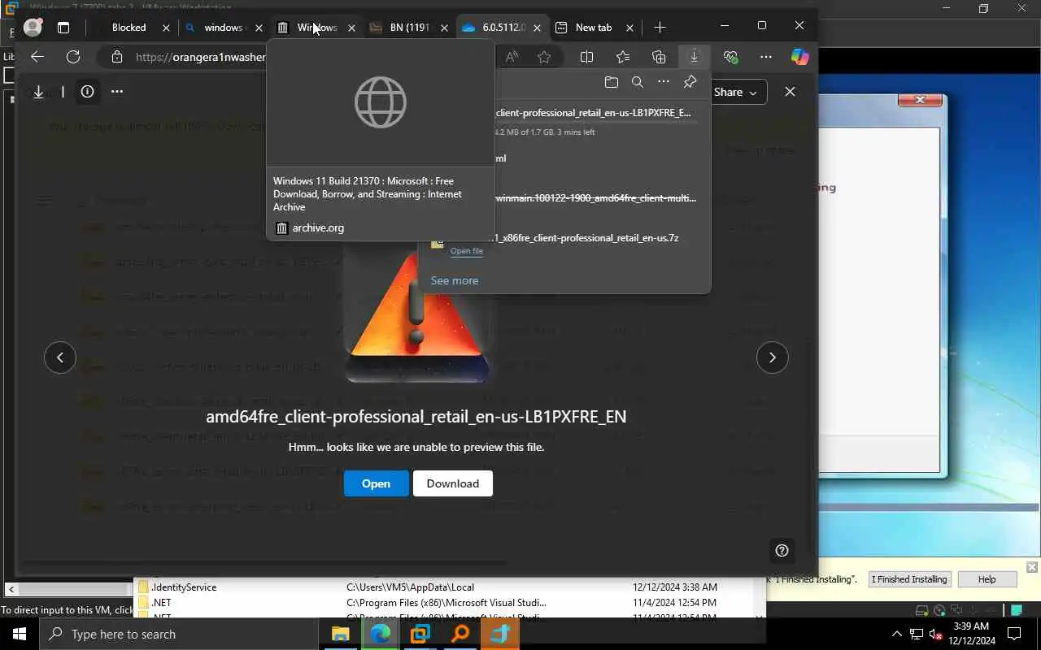Screen dimensions: 1041x650
Task: Open the tab actions menu icon
Action: click(x=63, y=27)
